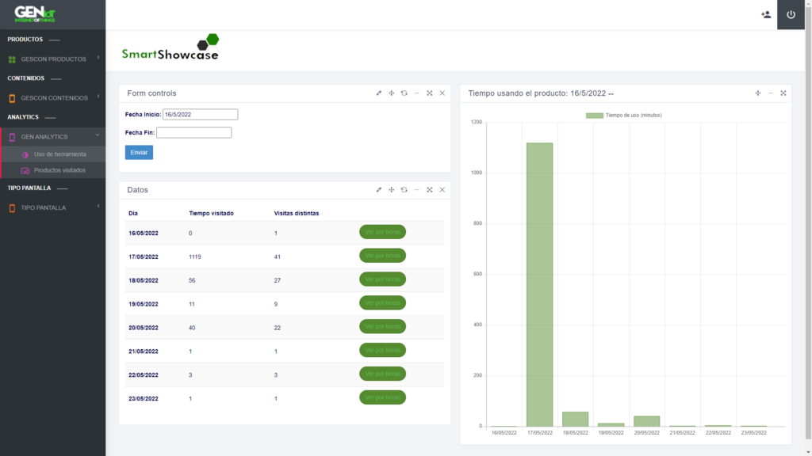
Task: Refresh the Form controls panel
Action: click(404, 93)
